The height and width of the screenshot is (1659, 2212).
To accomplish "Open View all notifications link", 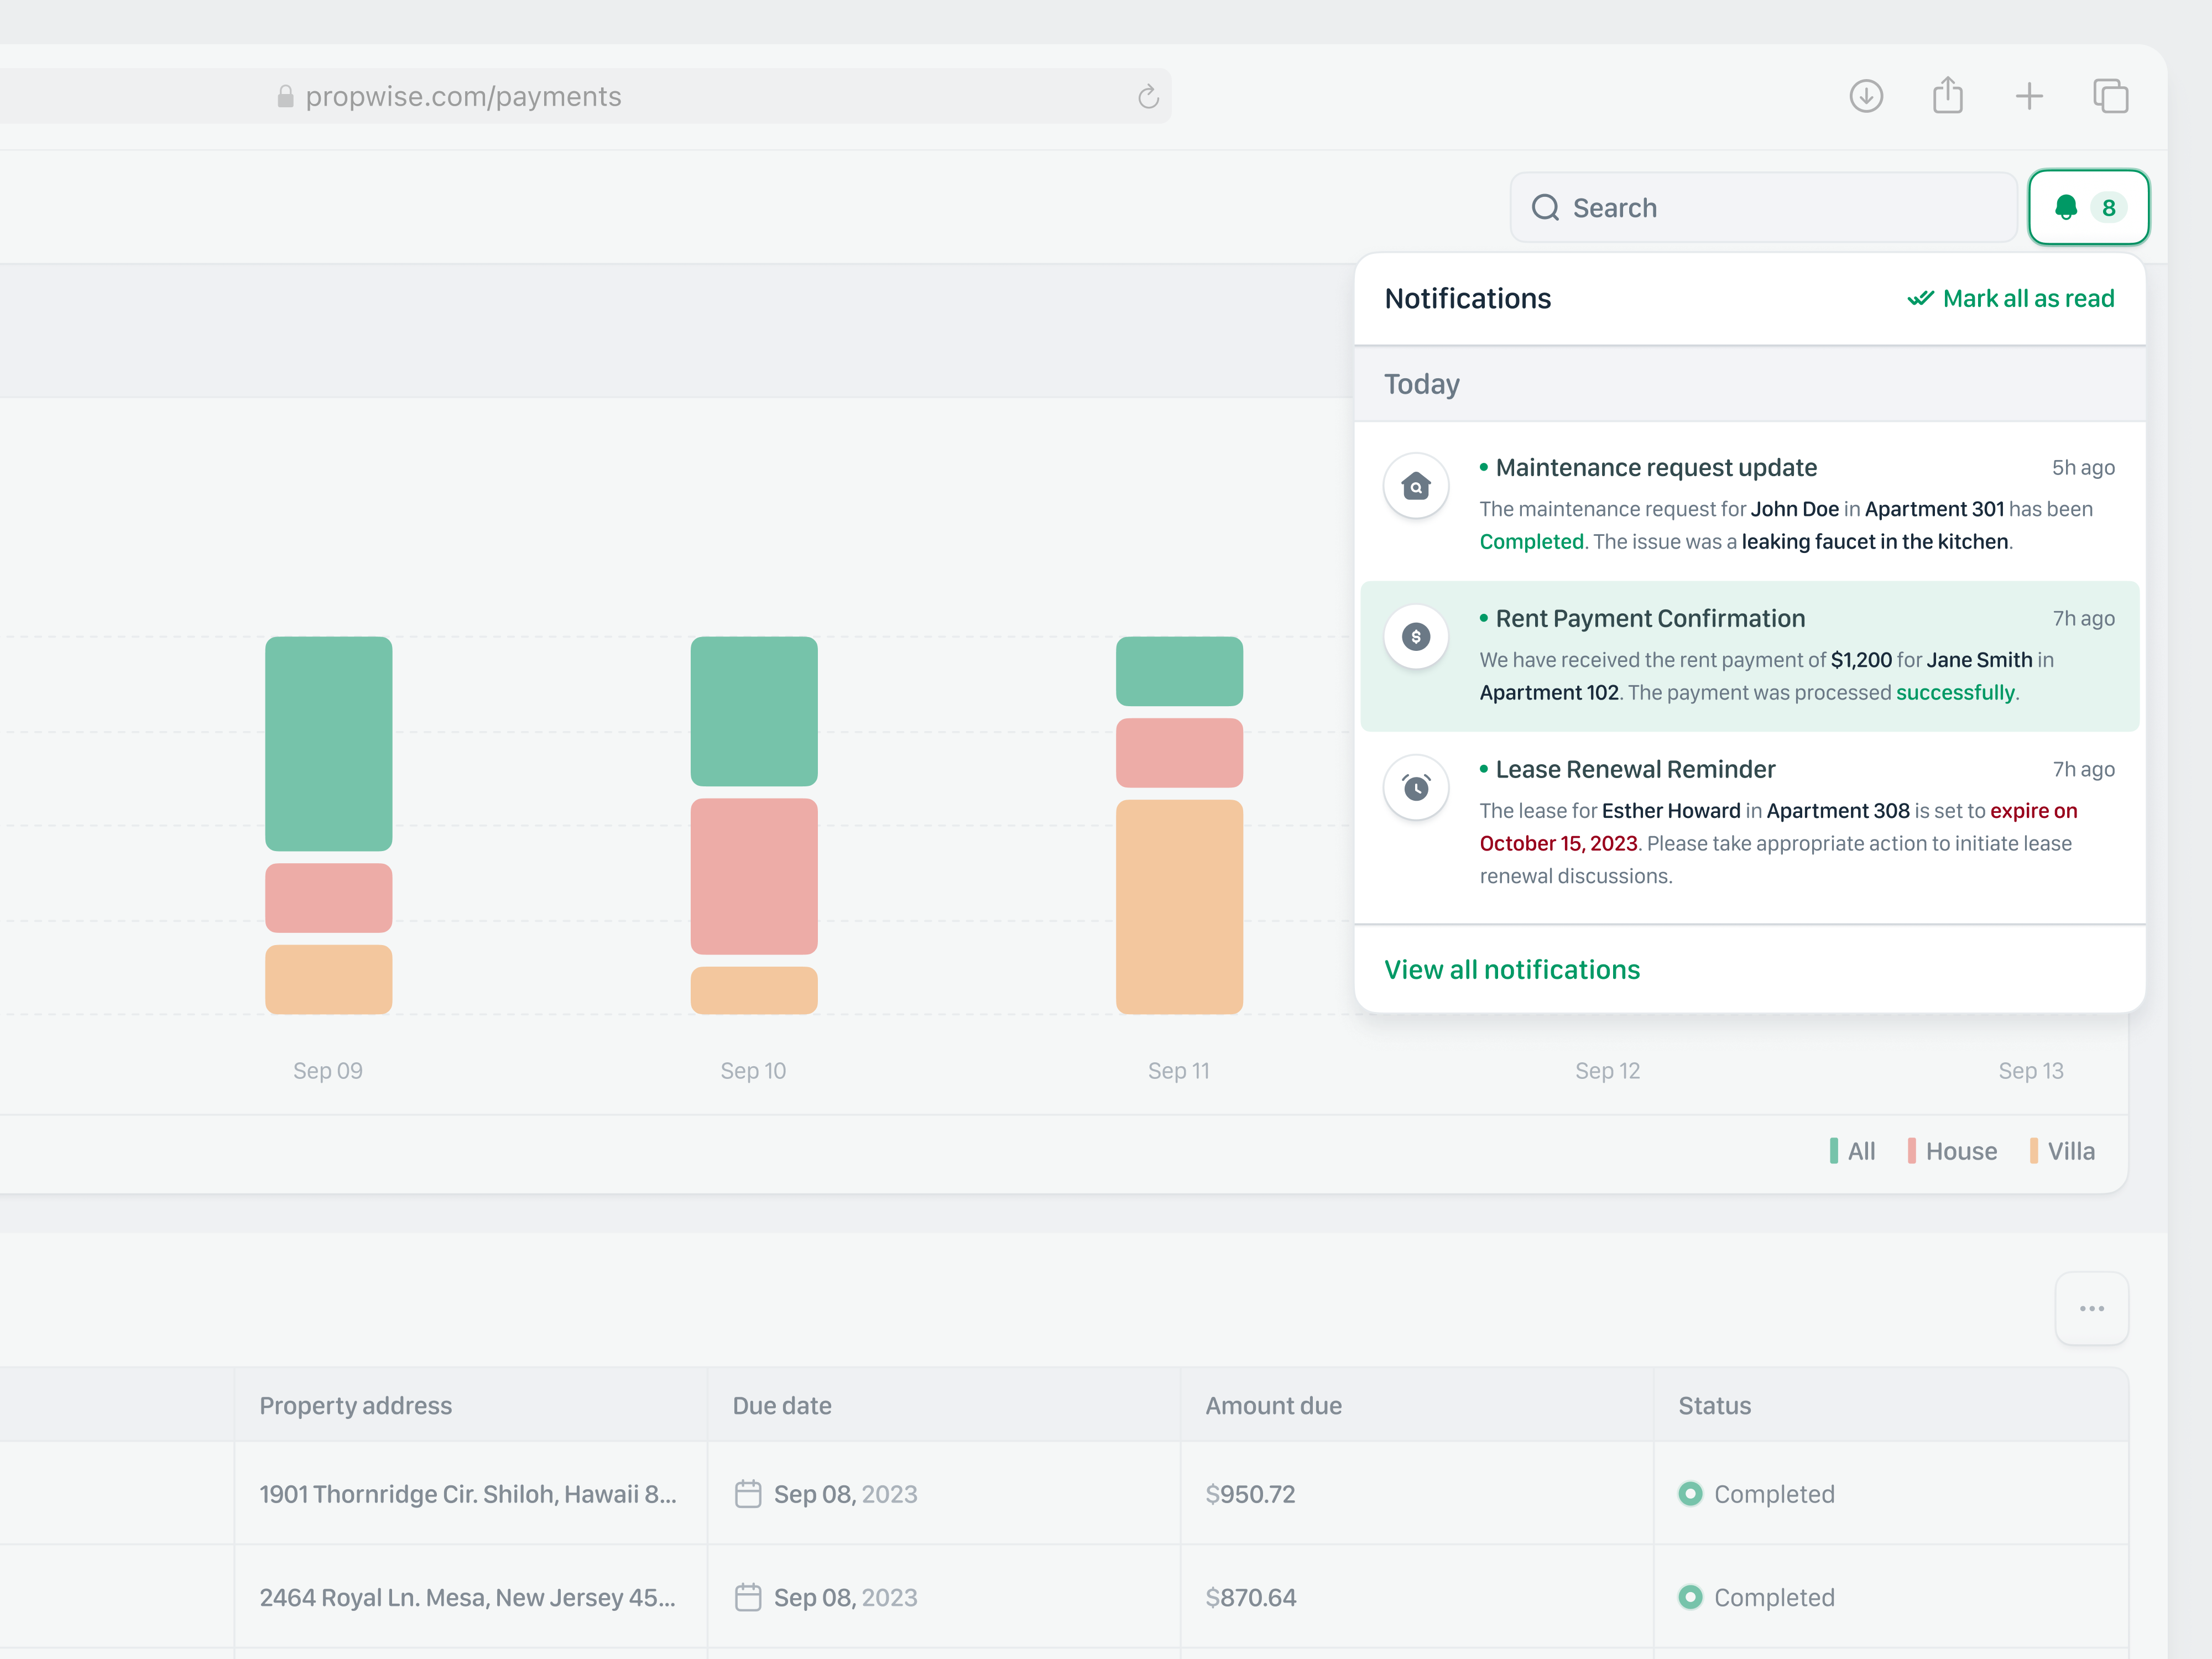I will coord(1512,969).
